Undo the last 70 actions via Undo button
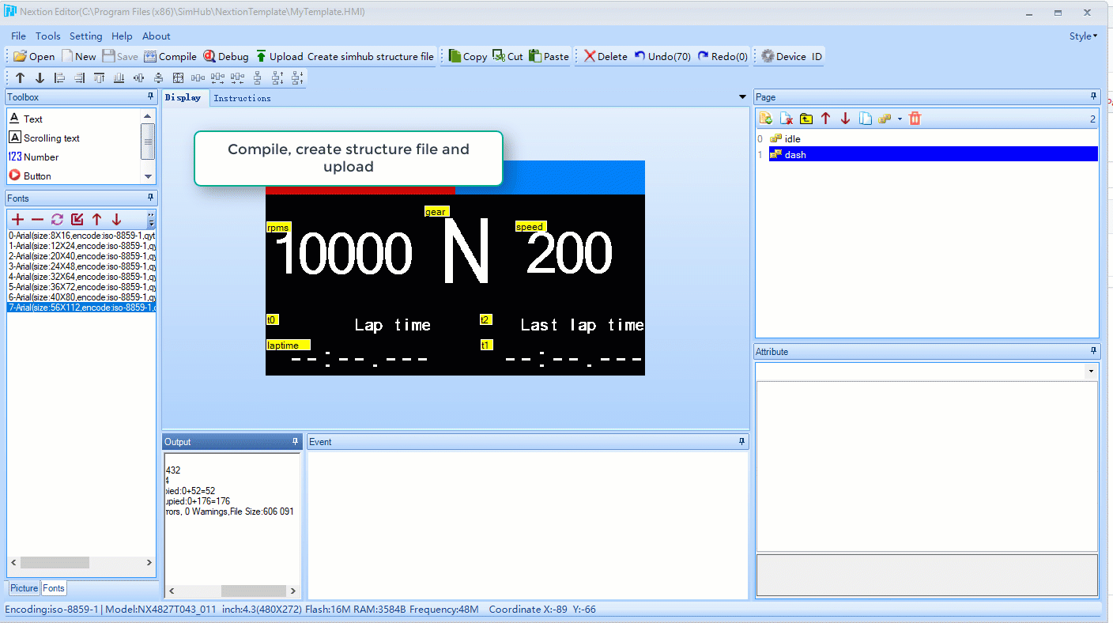1113x623 pixels. pyautogui.click(x=662, y=56)
